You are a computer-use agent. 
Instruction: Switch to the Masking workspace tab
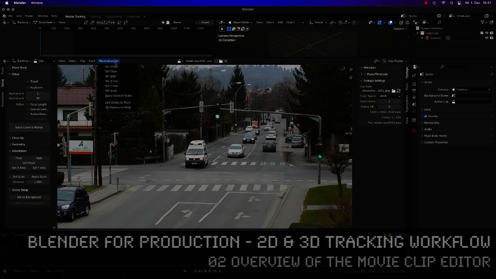point(96,16)
